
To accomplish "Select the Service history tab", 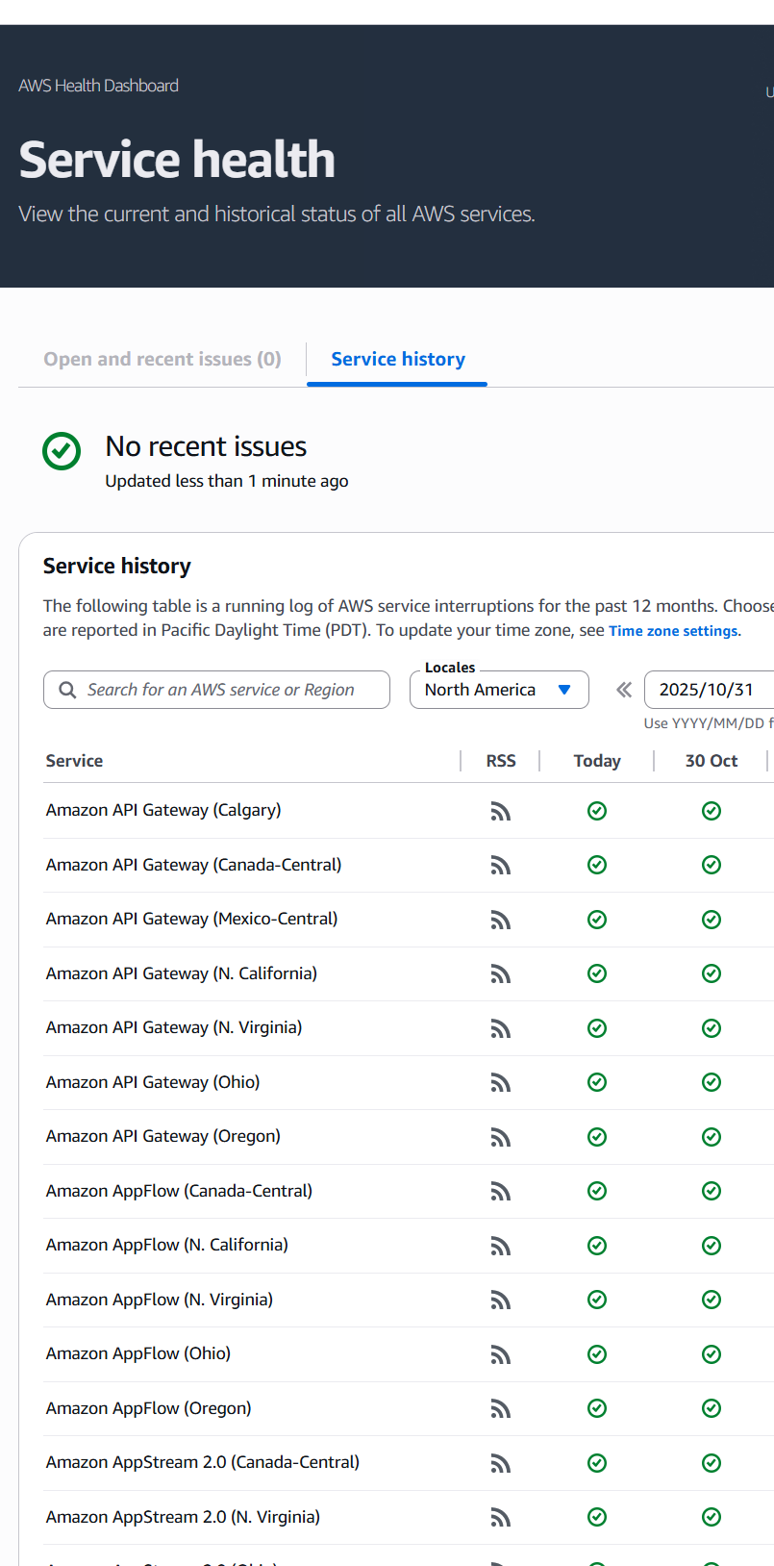I will (398, 359).
